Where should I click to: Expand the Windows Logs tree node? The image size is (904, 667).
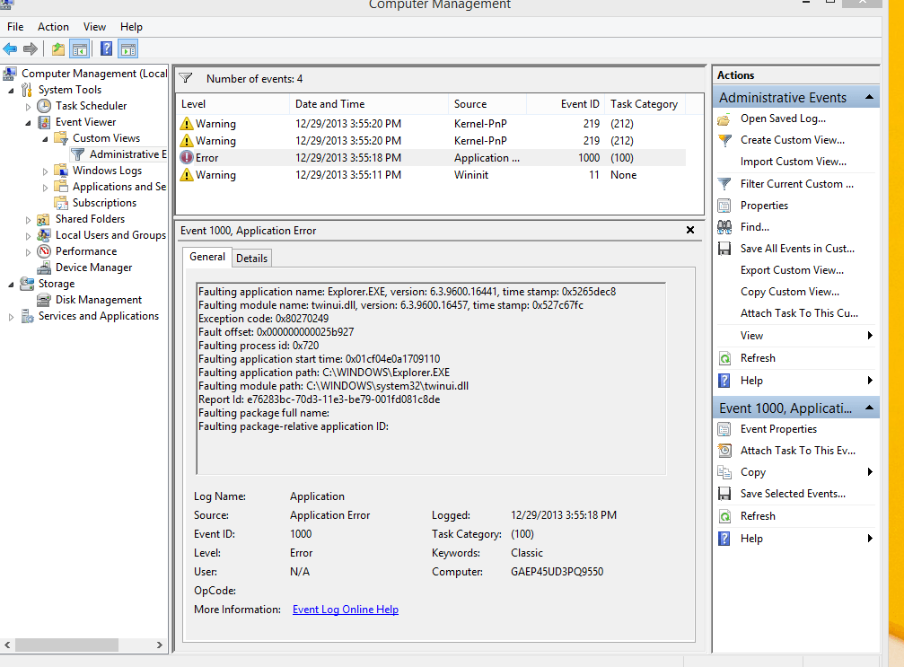click(45, 171)
